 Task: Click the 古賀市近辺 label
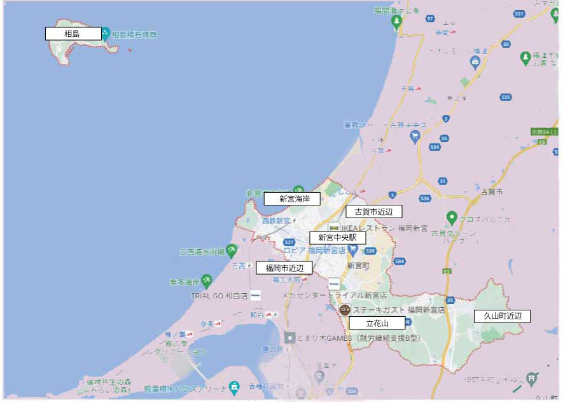pos(373,212)
